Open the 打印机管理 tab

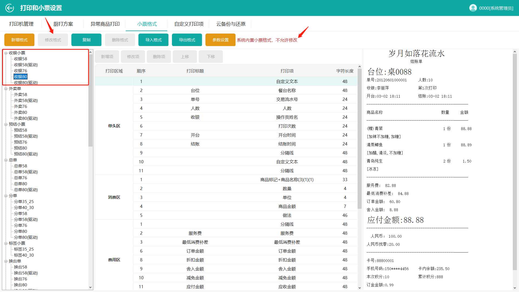pos(21,24)
